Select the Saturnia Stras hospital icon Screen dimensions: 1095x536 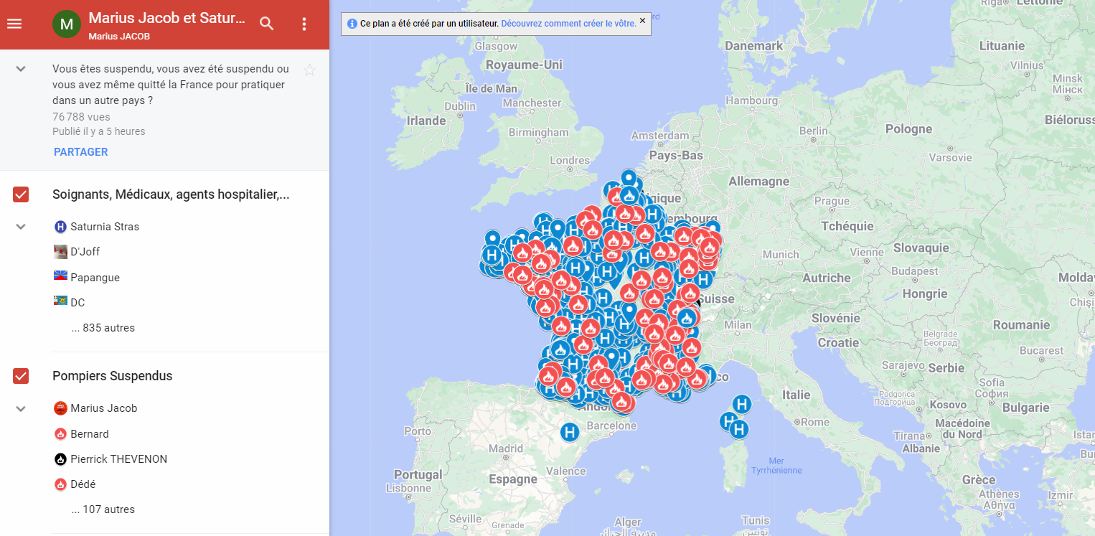[60, 226]
